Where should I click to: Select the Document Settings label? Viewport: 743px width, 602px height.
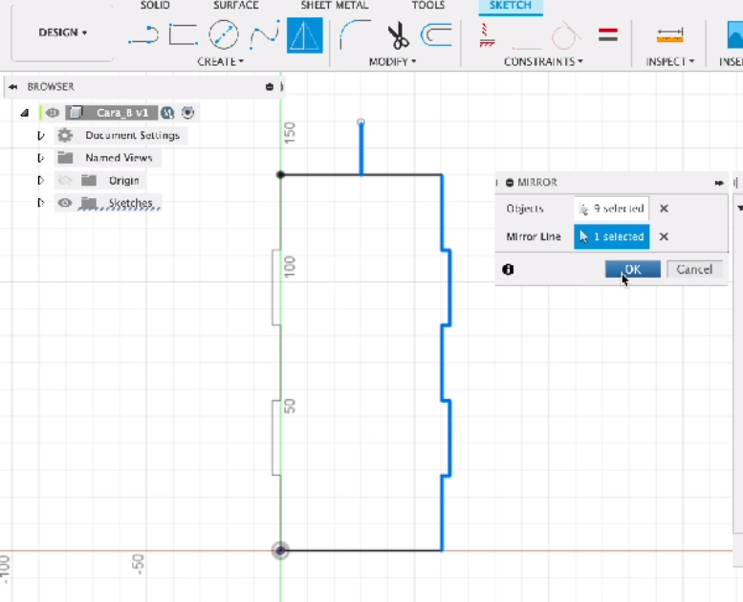[132, 135]
